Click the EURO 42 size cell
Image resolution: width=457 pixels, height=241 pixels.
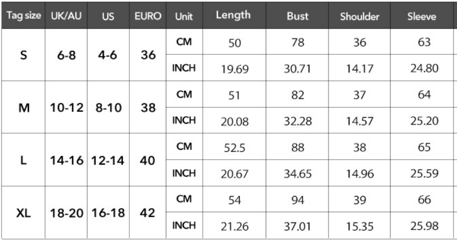147,213
